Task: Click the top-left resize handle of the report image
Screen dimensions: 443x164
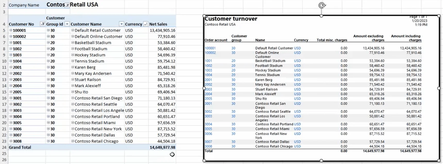Action: 204,16
